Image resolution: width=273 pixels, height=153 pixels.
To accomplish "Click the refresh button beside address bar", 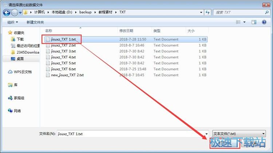I will click(207, 12).
